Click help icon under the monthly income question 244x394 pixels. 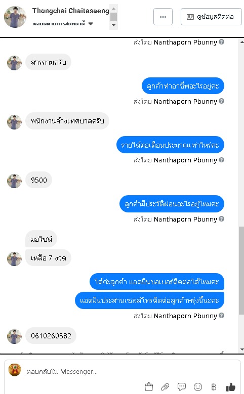pyautogui.click(x=221, y=160)
